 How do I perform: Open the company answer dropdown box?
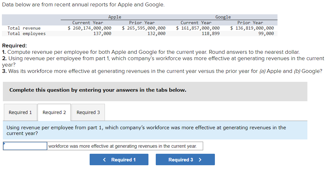pyautogui.click(x=25, y=146)
